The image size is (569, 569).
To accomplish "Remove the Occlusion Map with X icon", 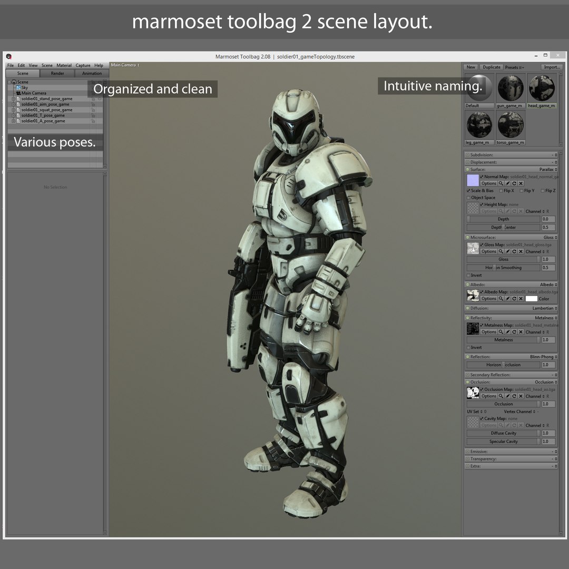I will 521,396.
